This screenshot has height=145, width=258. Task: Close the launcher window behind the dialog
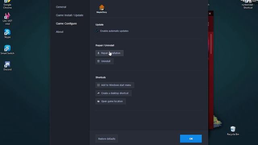210,14
